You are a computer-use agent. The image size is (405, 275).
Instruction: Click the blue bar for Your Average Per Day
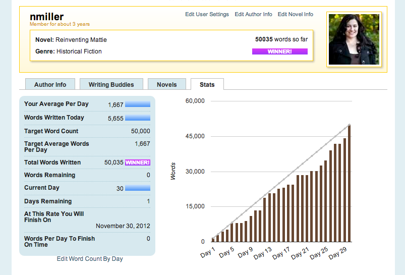(138, 104)
